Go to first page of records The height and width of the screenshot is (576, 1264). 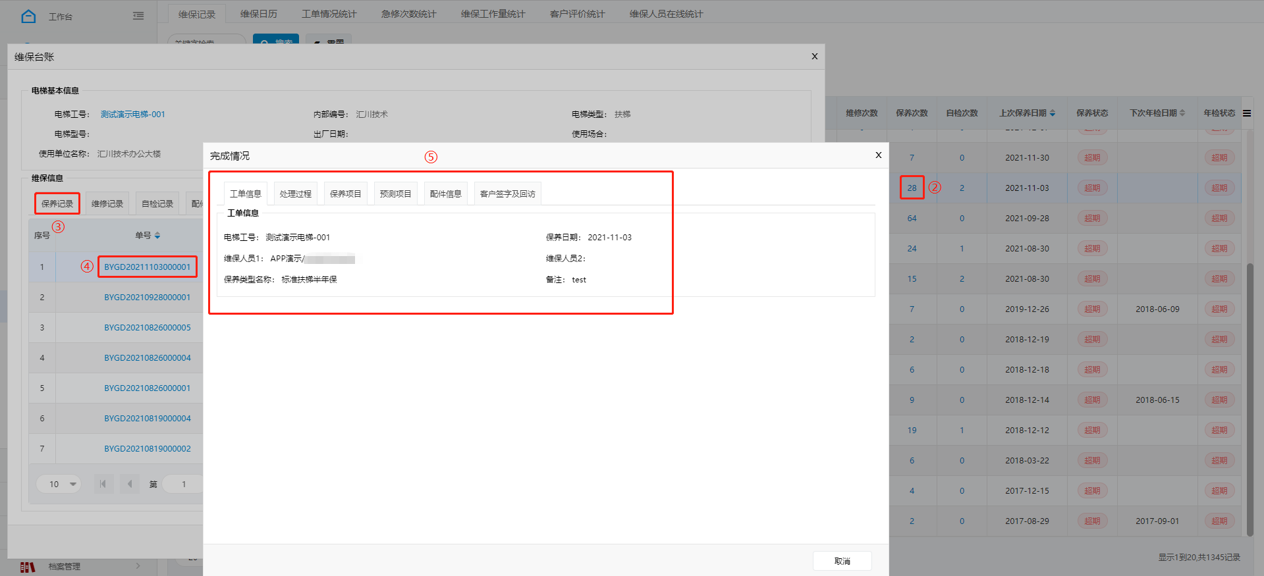103,484
